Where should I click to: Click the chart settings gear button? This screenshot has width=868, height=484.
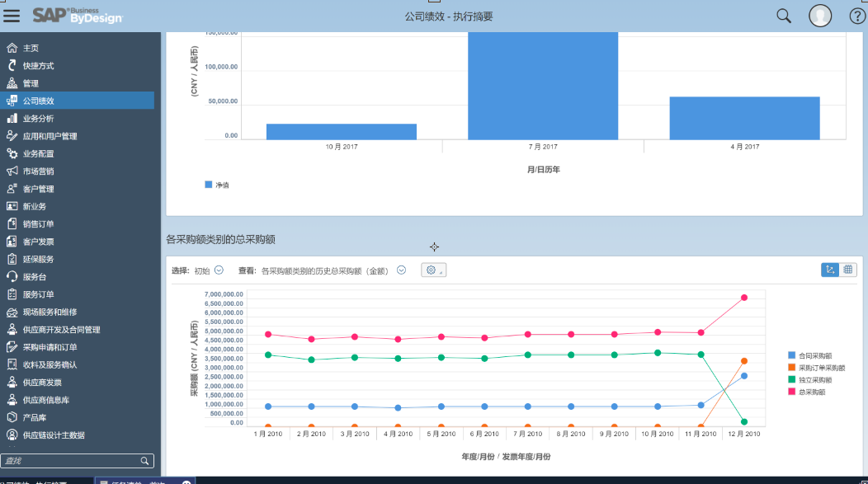(433, 270)
